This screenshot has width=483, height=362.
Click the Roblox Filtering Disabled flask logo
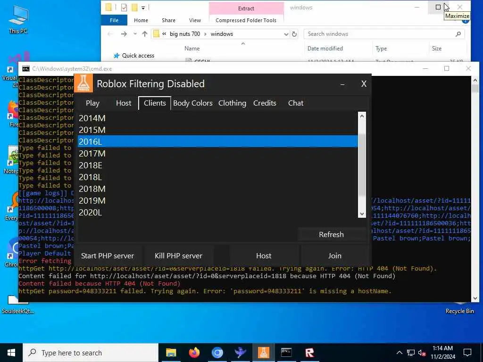pos(83,83)
